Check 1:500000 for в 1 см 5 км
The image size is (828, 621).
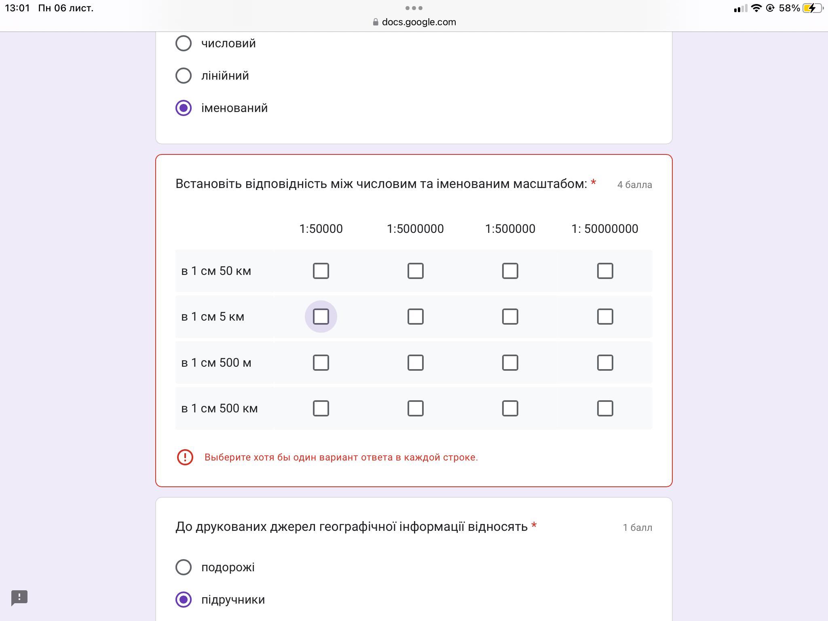(510, 317)
